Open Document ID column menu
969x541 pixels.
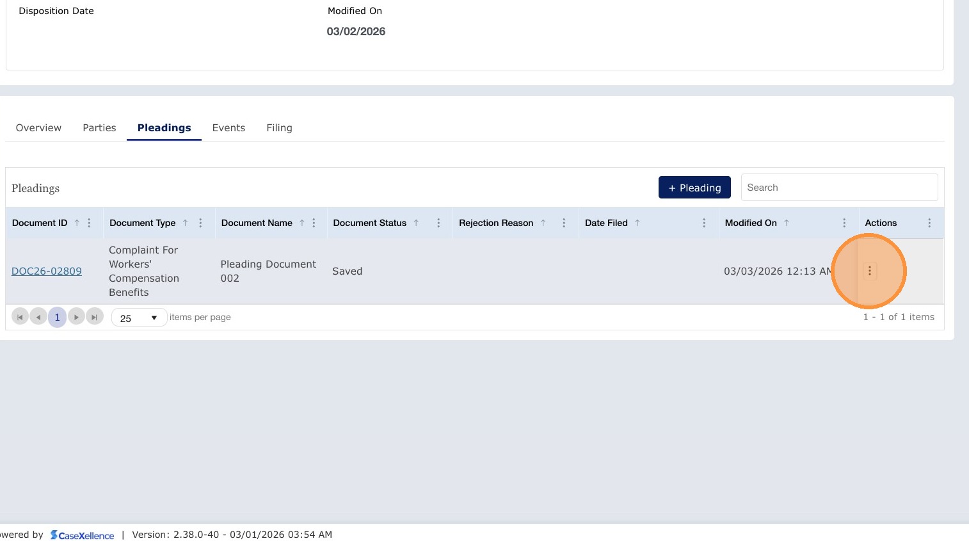click(89, 223)
